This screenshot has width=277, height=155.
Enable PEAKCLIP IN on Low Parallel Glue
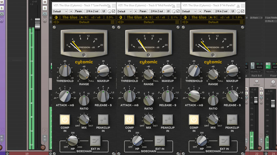(103, 120)
